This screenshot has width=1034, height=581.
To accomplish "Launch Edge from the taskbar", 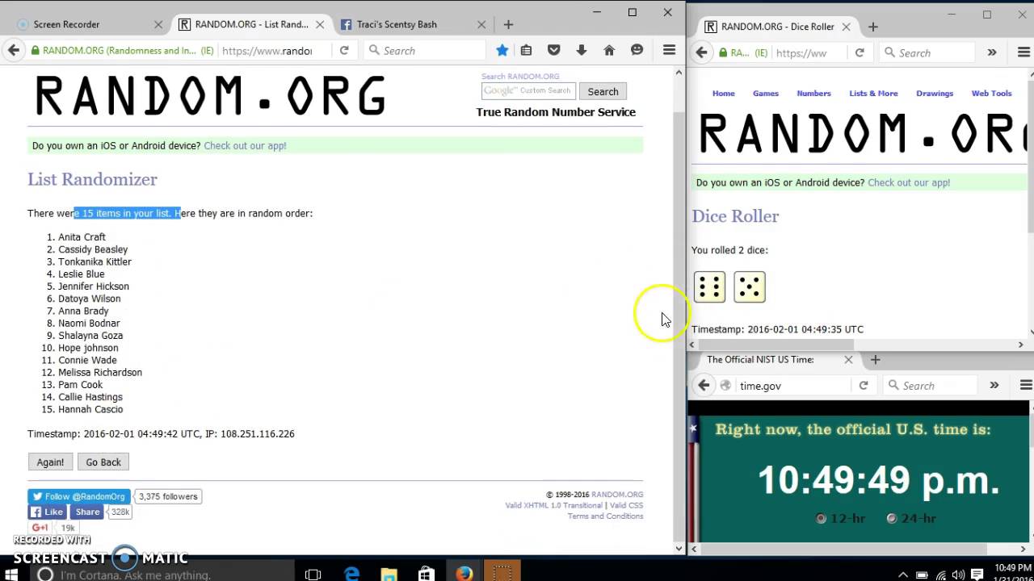I will pos(351,574).
